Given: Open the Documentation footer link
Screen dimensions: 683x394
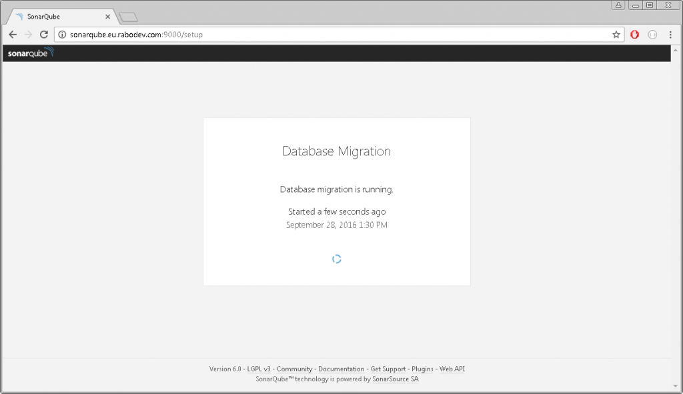Looking at the screenshot, I should 341,369.
